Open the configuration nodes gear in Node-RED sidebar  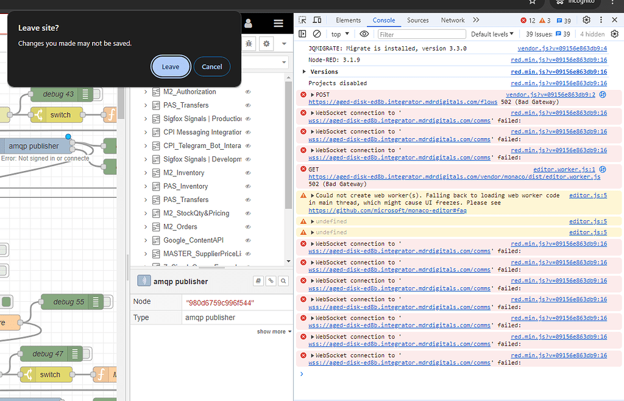[266, 44]
